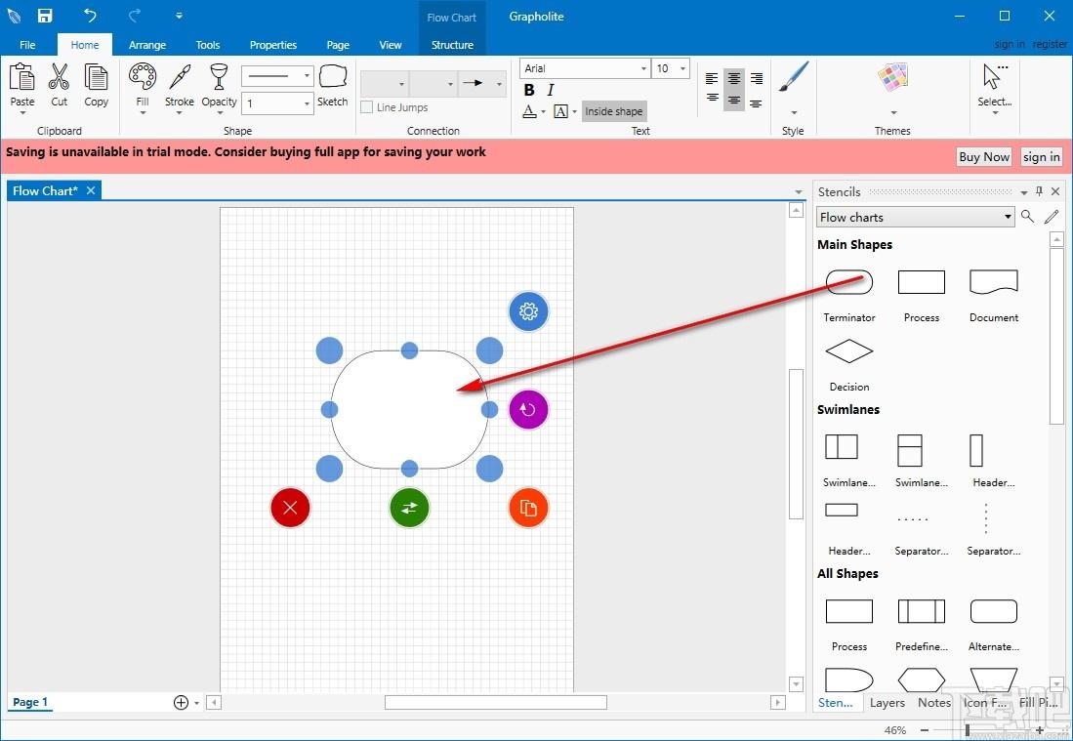Open the Flow charts stencil dropdown
This screenshot has height=741, width=1073.
[x=914, y=217]
